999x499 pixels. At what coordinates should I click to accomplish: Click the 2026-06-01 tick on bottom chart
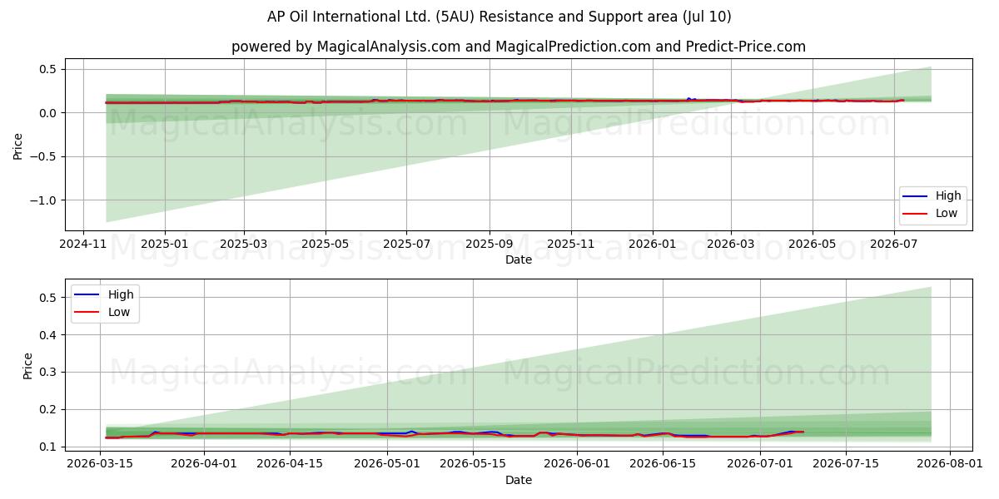[577, 464]
